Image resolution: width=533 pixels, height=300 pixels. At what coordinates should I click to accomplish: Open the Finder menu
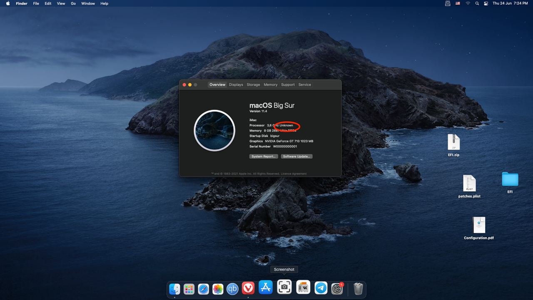[x=22, y=3]
